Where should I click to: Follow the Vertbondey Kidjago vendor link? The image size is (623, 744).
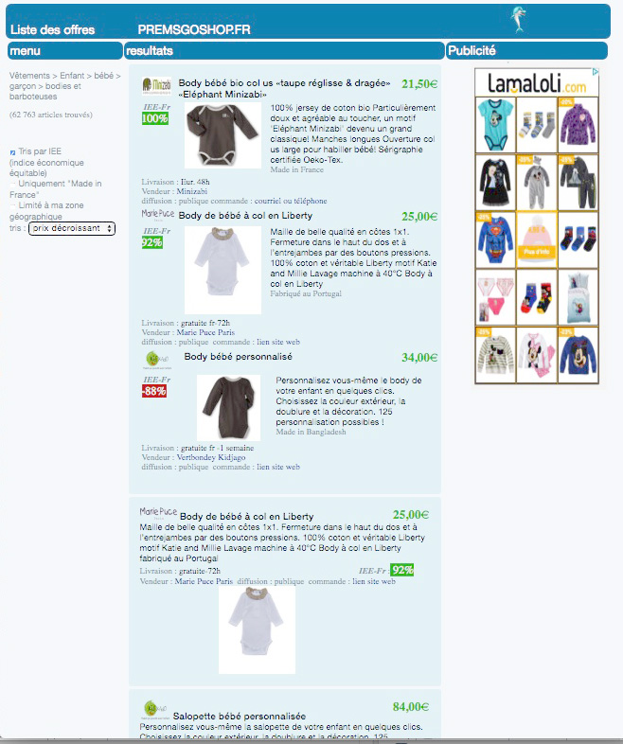pyautogui.click(x=211, y=457)
